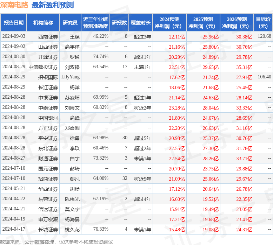Click analyst name LilyYang

click(x=71, y=77)
